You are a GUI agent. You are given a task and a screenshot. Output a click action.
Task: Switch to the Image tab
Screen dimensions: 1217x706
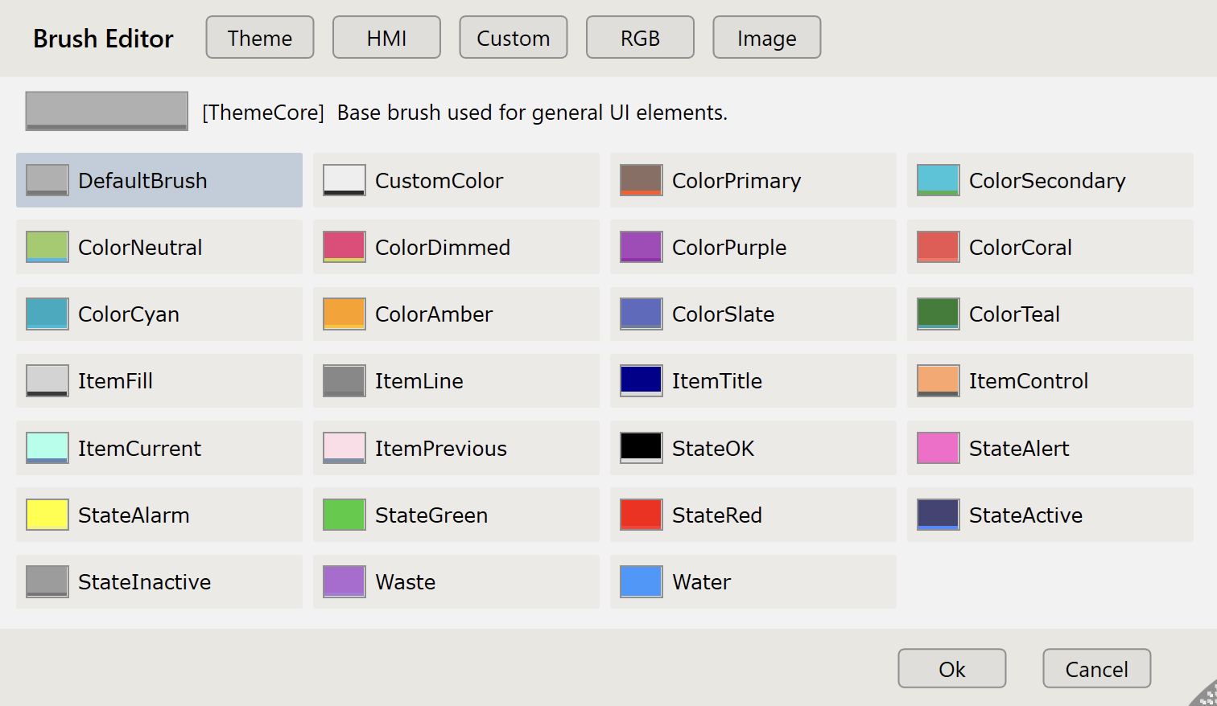pyautogui.click(x=766, y=38)
